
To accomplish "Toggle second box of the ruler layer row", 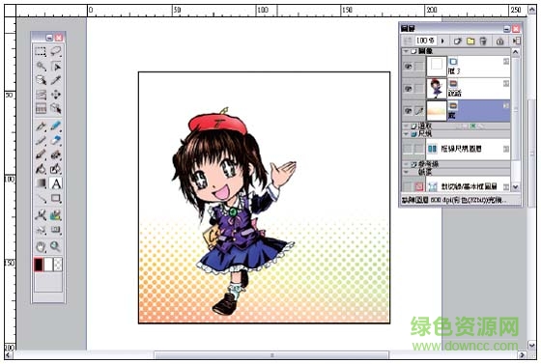I will click(x=419, y=149).
